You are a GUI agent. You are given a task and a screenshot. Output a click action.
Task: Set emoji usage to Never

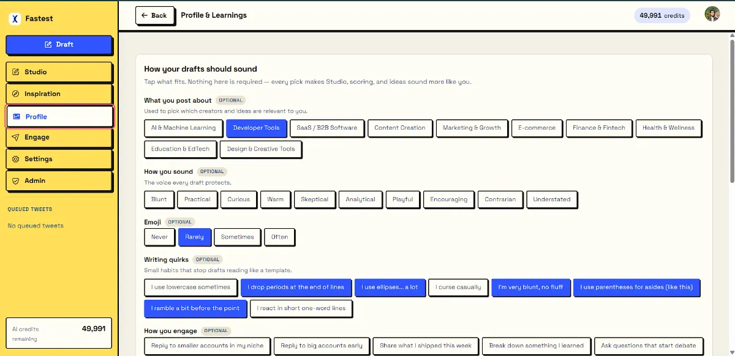pyautogui.click(x=159, y=237)
